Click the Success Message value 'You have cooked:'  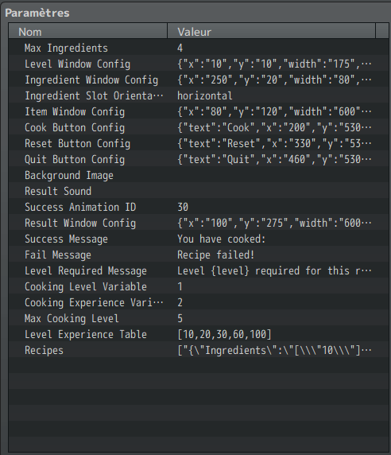[222, 239]
